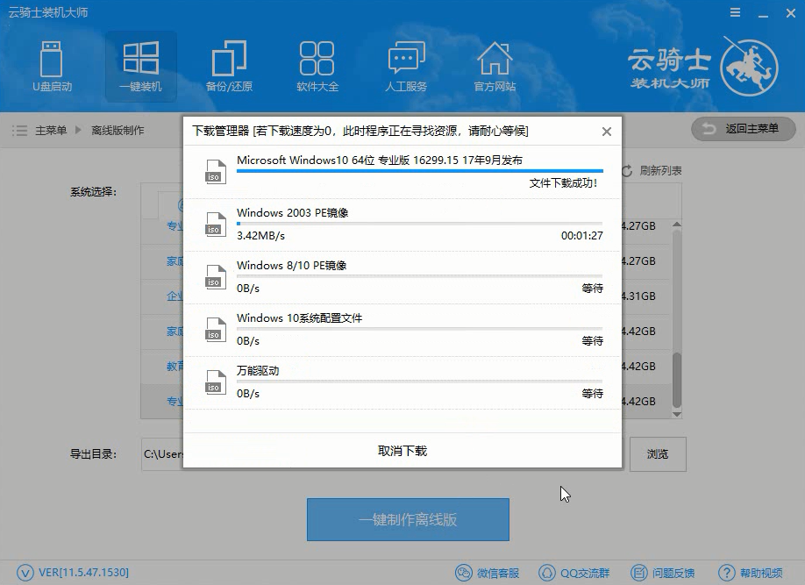The height and width of the screenshot is (585, 805).
Task: Click the 00:01:27 remaining time
Action: coord(581,236)
